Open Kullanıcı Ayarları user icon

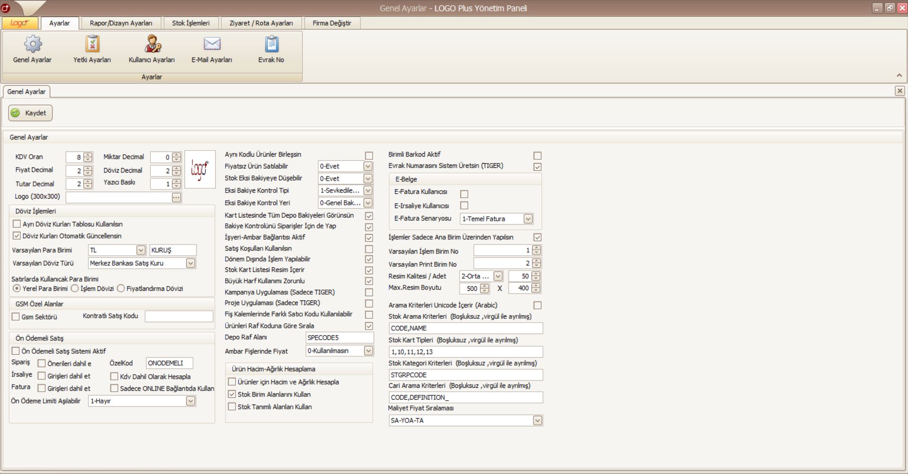[x=152, y=44]
